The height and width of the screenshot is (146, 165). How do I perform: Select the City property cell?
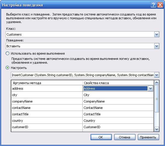click(118, 95)
